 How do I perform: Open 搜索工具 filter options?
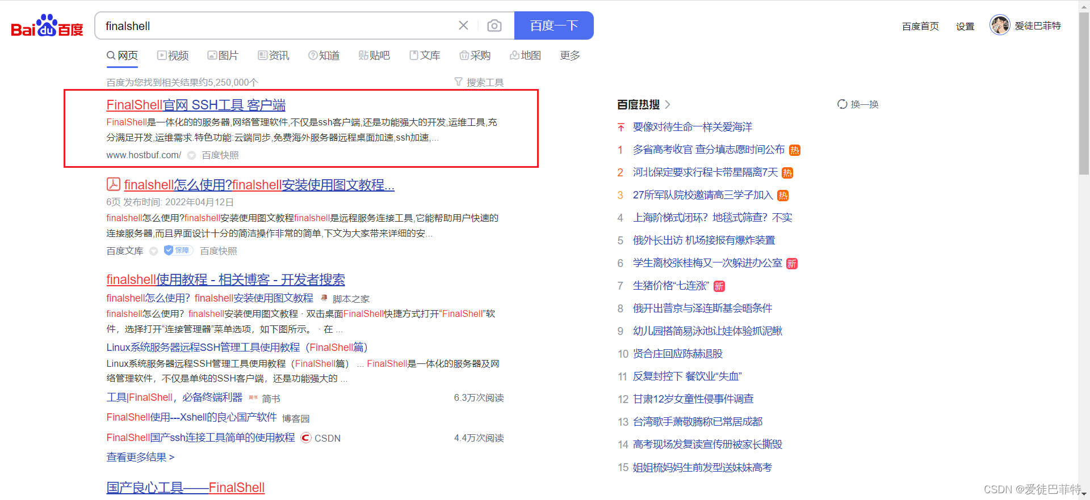pyautogui.click(x=479, y=82)
